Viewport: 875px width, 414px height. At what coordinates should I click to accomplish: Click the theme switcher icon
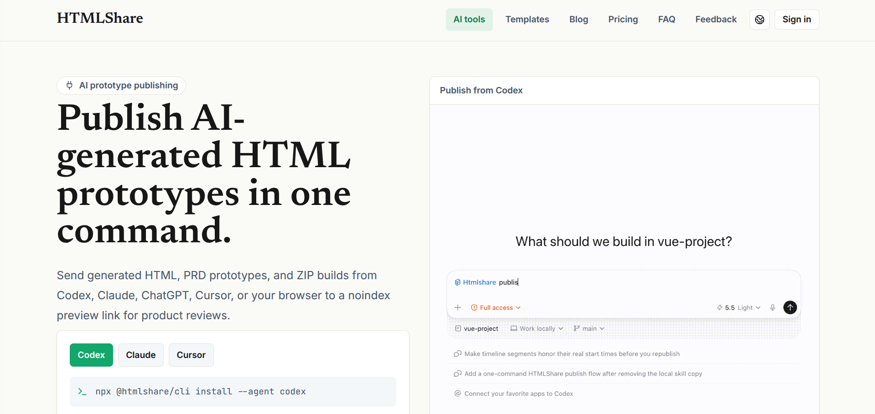click(760, 20)
